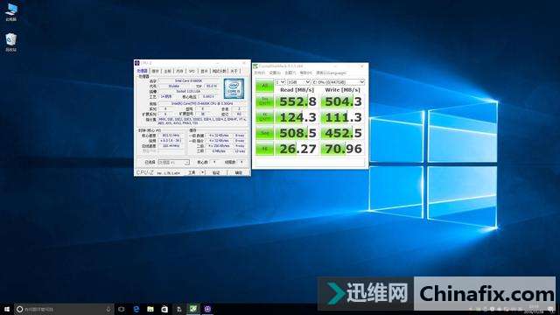Select the purple CPU-Z taskbar icon
This screenshot has height=315, width=560.
pos(207,309)
